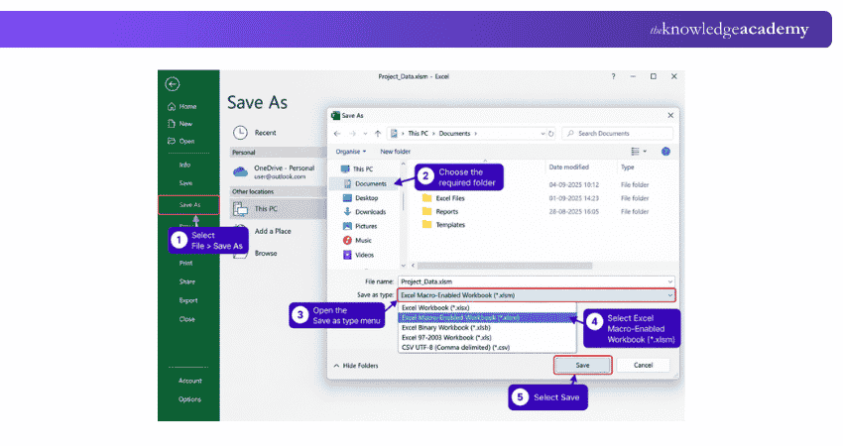Click the File name field
Viewport: 843px width, 446px height.
536,281
